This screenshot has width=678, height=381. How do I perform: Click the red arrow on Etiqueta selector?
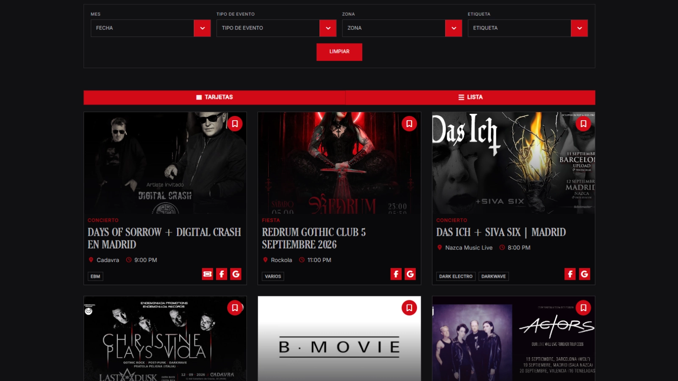(x=579, y=28)
